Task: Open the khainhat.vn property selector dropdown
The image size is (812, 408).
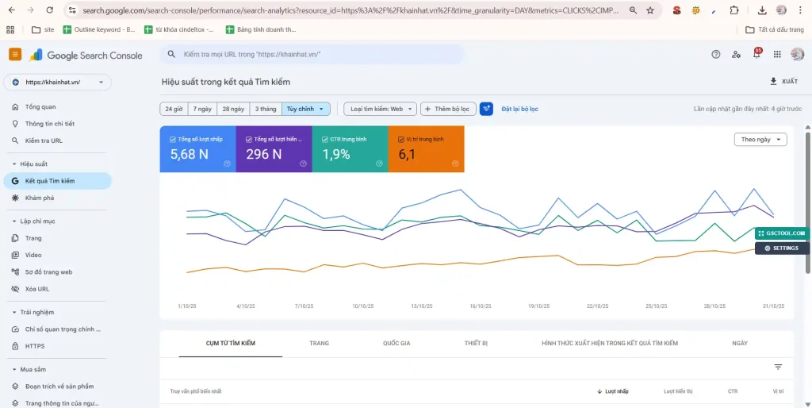Action: click(57, 82)
